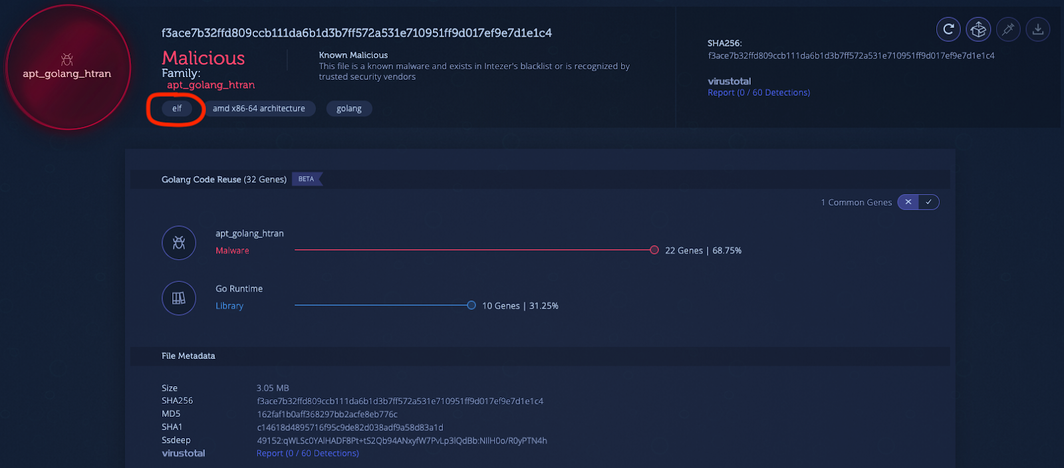The height and width of the screenshot is (468, 1064).
Task: Click the open-box unpack icon
Action: pyautogui.click(x=978, y=29)
